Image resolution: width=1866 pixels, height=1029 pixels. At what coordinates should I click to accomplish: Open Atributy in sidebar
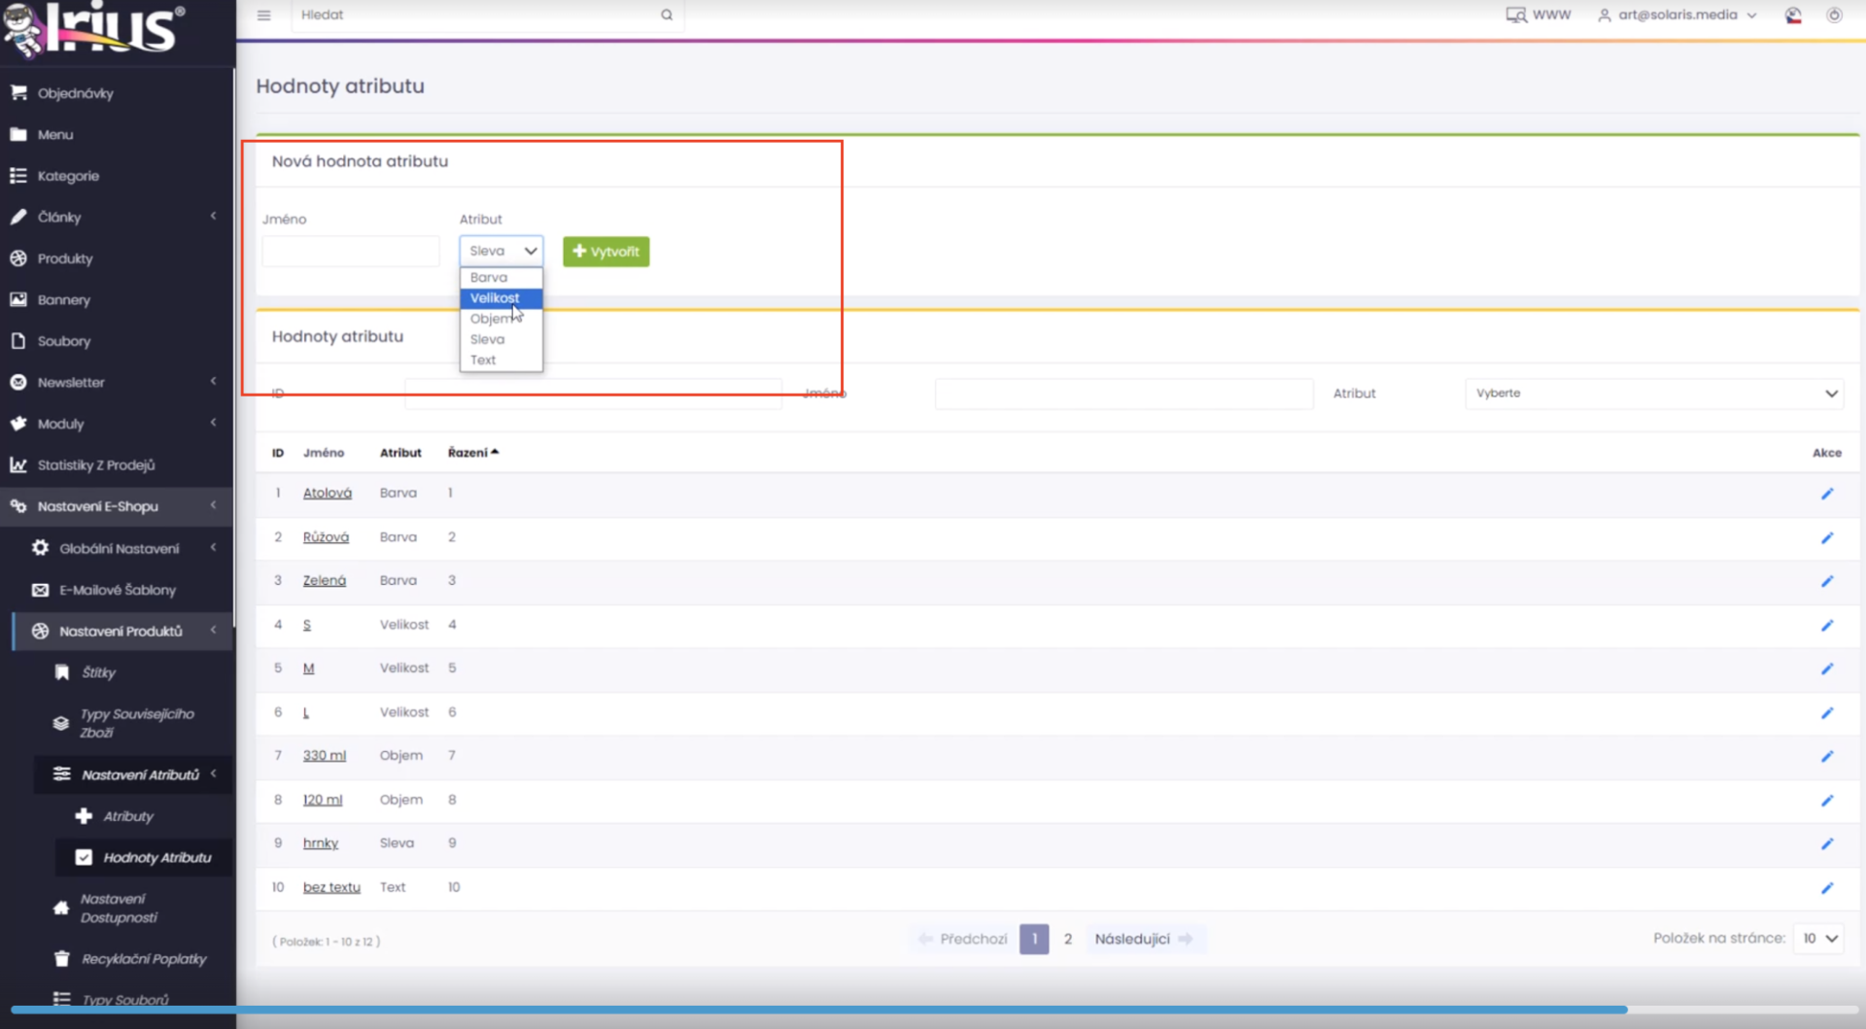(128, 816)
